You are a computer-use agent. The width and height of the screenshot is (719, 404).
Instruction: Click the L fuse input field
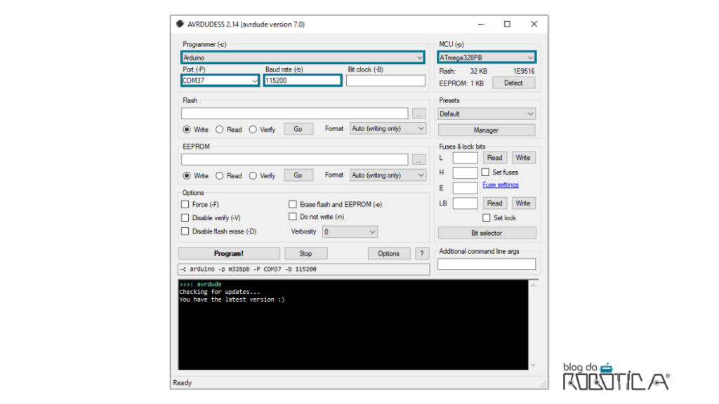coord(466,158)
